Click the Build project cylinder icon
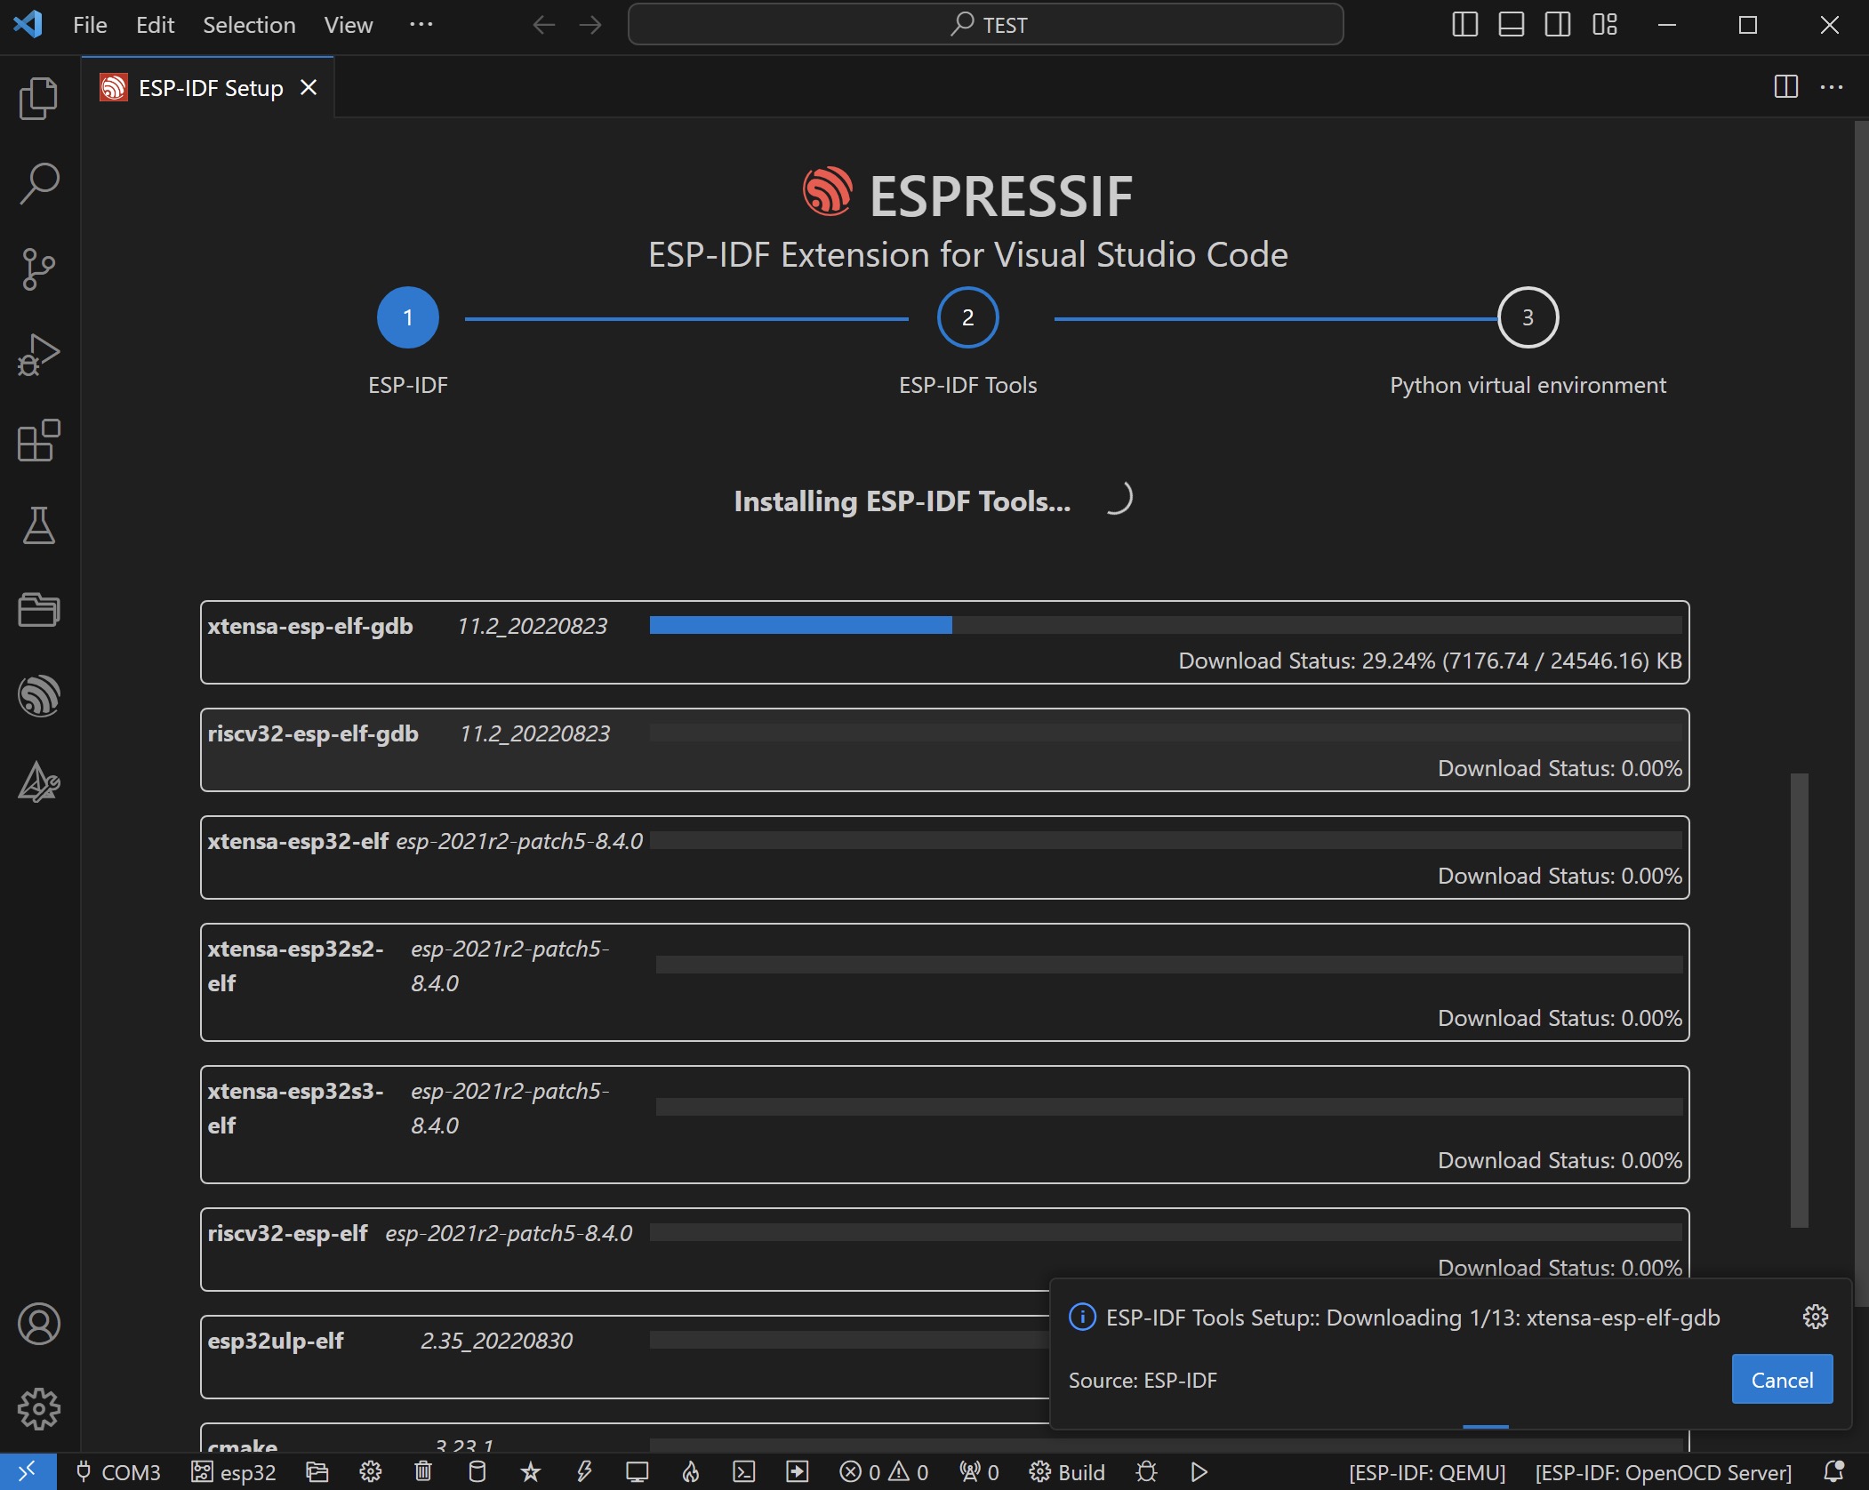Screen dimensions: 1869x1490 pos(477,1472)
